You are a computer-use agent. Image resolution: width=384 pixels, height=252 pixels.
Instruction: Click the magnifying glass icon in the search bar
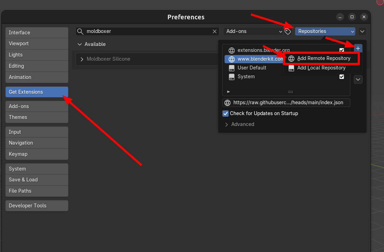(x=80, y=31)
